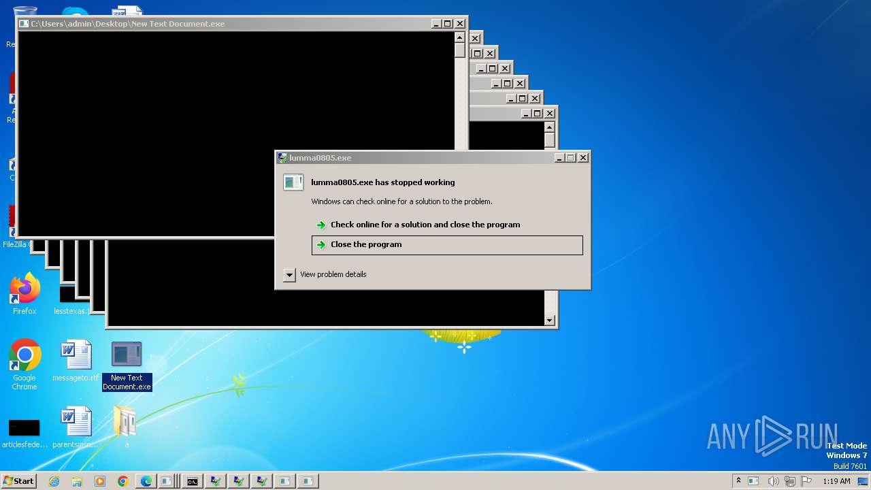
Task: Switch to the Command Prompt taskbar button
Action: (193, 481)
